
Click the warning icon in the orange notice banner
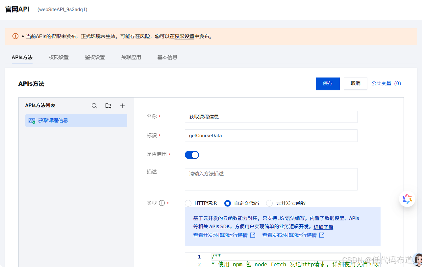coord(15,36)
